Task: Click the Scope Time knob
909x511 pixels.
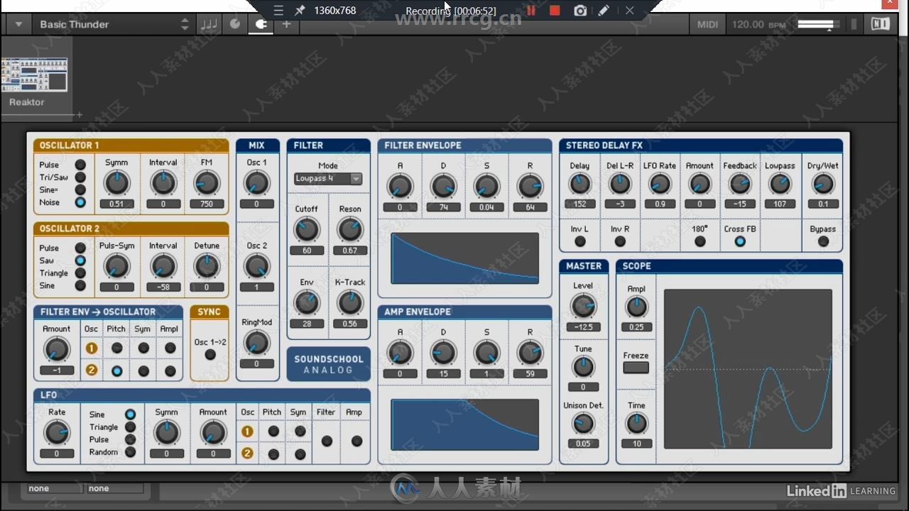Action: point(636,424)
